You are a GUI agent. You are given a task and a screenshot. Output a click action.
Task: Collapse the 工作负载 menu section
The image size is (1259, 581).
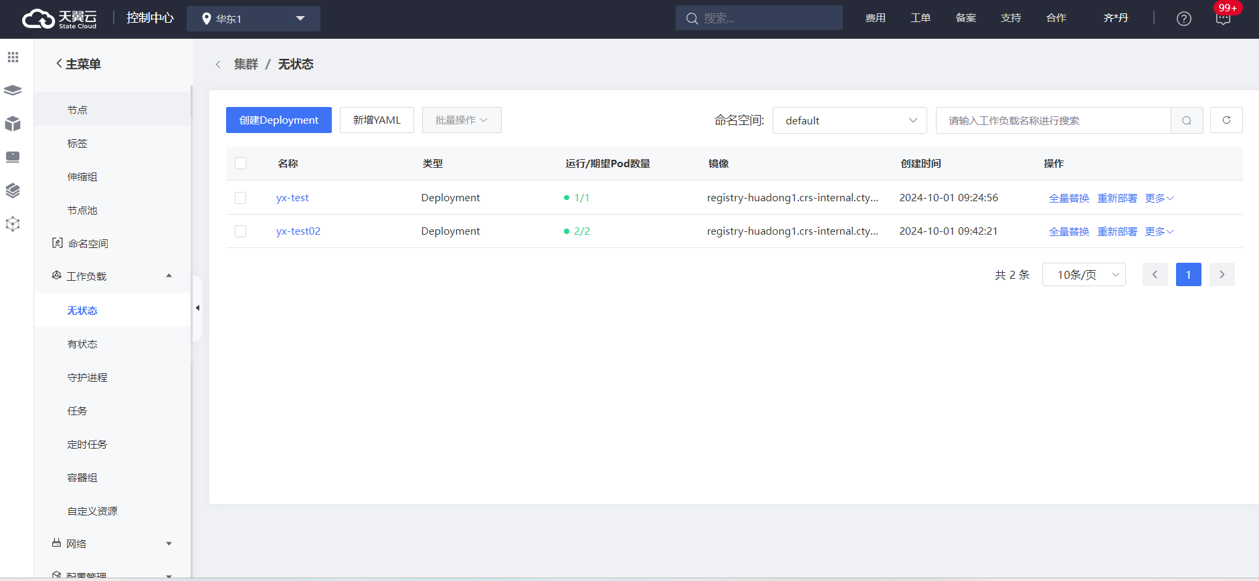click(169, 275)
